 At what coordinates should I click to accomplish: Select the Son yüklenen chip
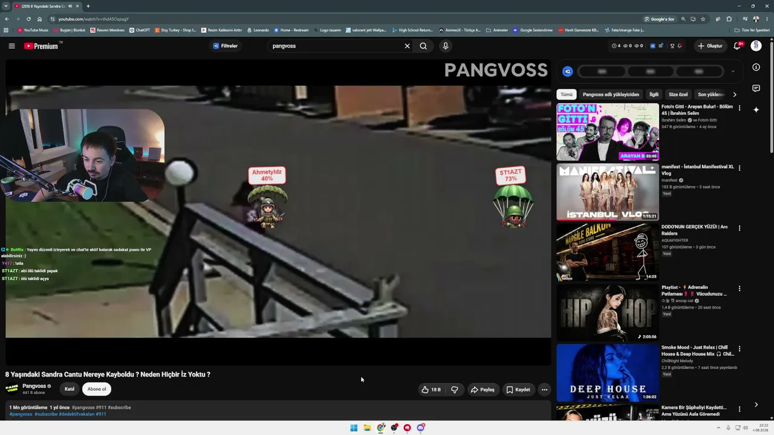point(711,94)
